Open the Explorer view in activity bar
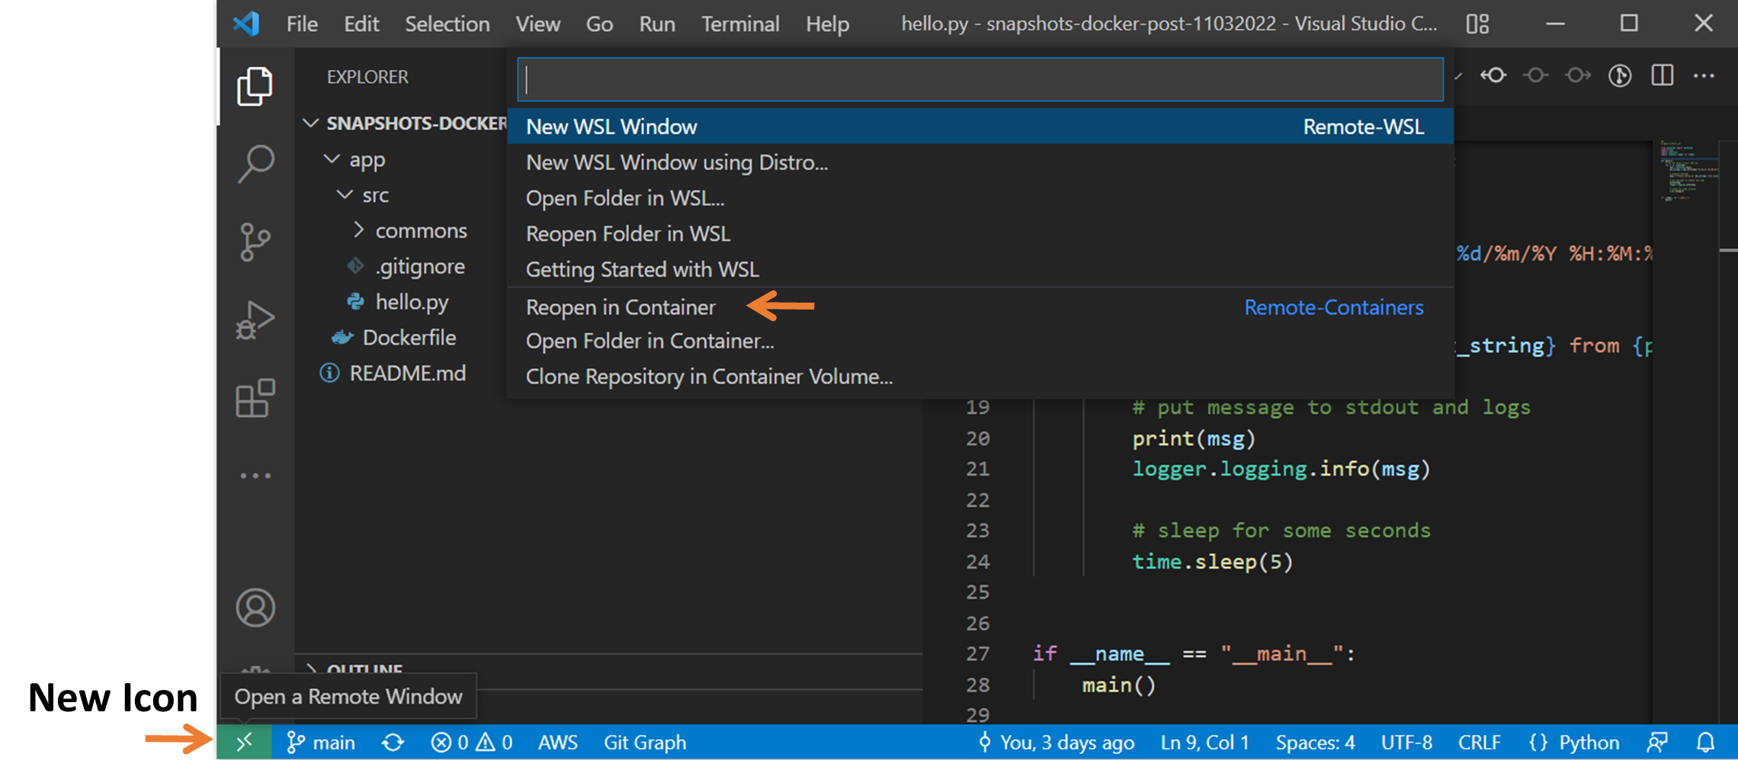The height and width of the screenshot is (770, 1738). (255, 86)
